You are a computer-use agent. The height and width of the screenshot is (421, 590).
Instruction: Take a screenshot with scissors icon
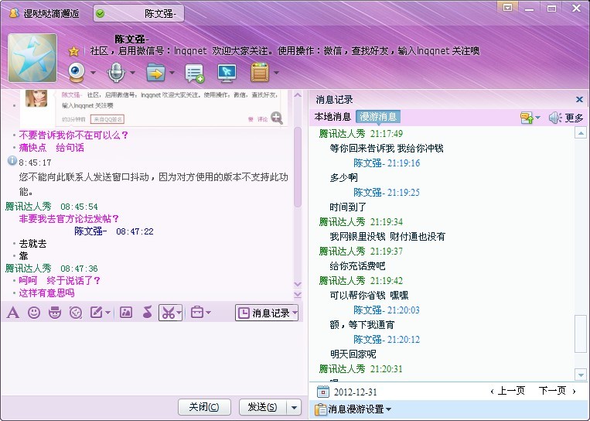pos(168,313)
